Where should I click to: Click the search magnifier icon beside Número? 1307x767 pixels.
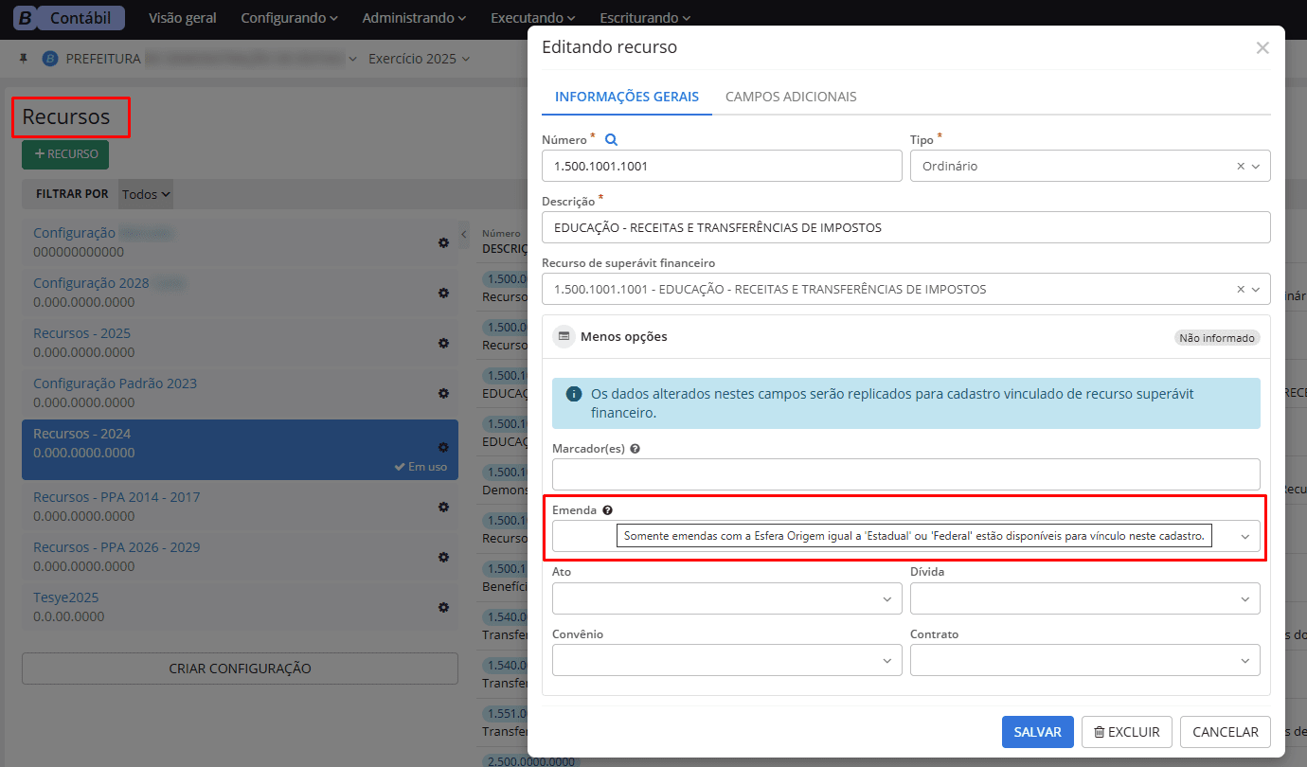611,139
